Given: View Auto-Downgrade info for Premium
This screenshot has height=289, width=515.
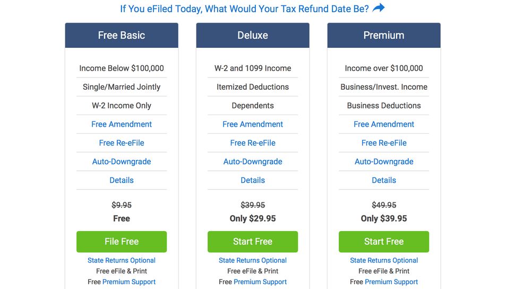Looking at the screenshot, I should click(x=384, y=162).
